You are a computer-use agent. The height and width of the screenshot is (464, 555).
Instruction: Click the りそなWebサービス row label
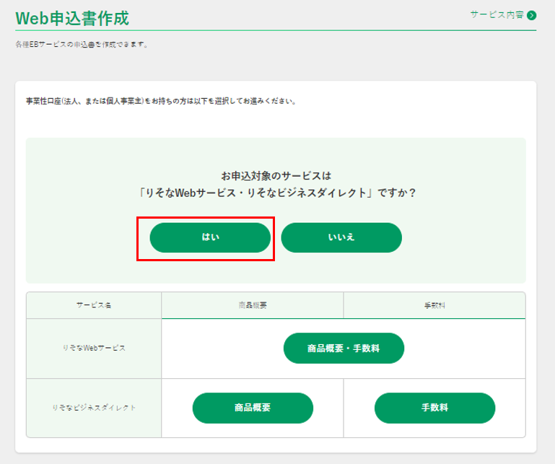tap(94, 349)
